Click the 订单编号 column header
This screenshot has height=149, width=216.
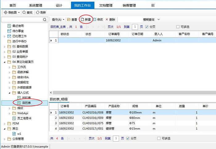[x=114, y=34]
